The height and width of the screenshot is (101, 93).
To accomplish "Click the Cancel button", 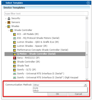I will (x=78, y=94).
